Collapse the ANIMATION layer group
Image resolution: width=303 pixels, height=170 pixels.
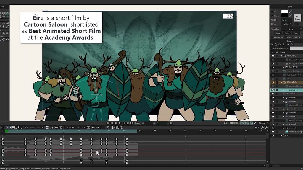pyautogui.click(x=281, y=82)
